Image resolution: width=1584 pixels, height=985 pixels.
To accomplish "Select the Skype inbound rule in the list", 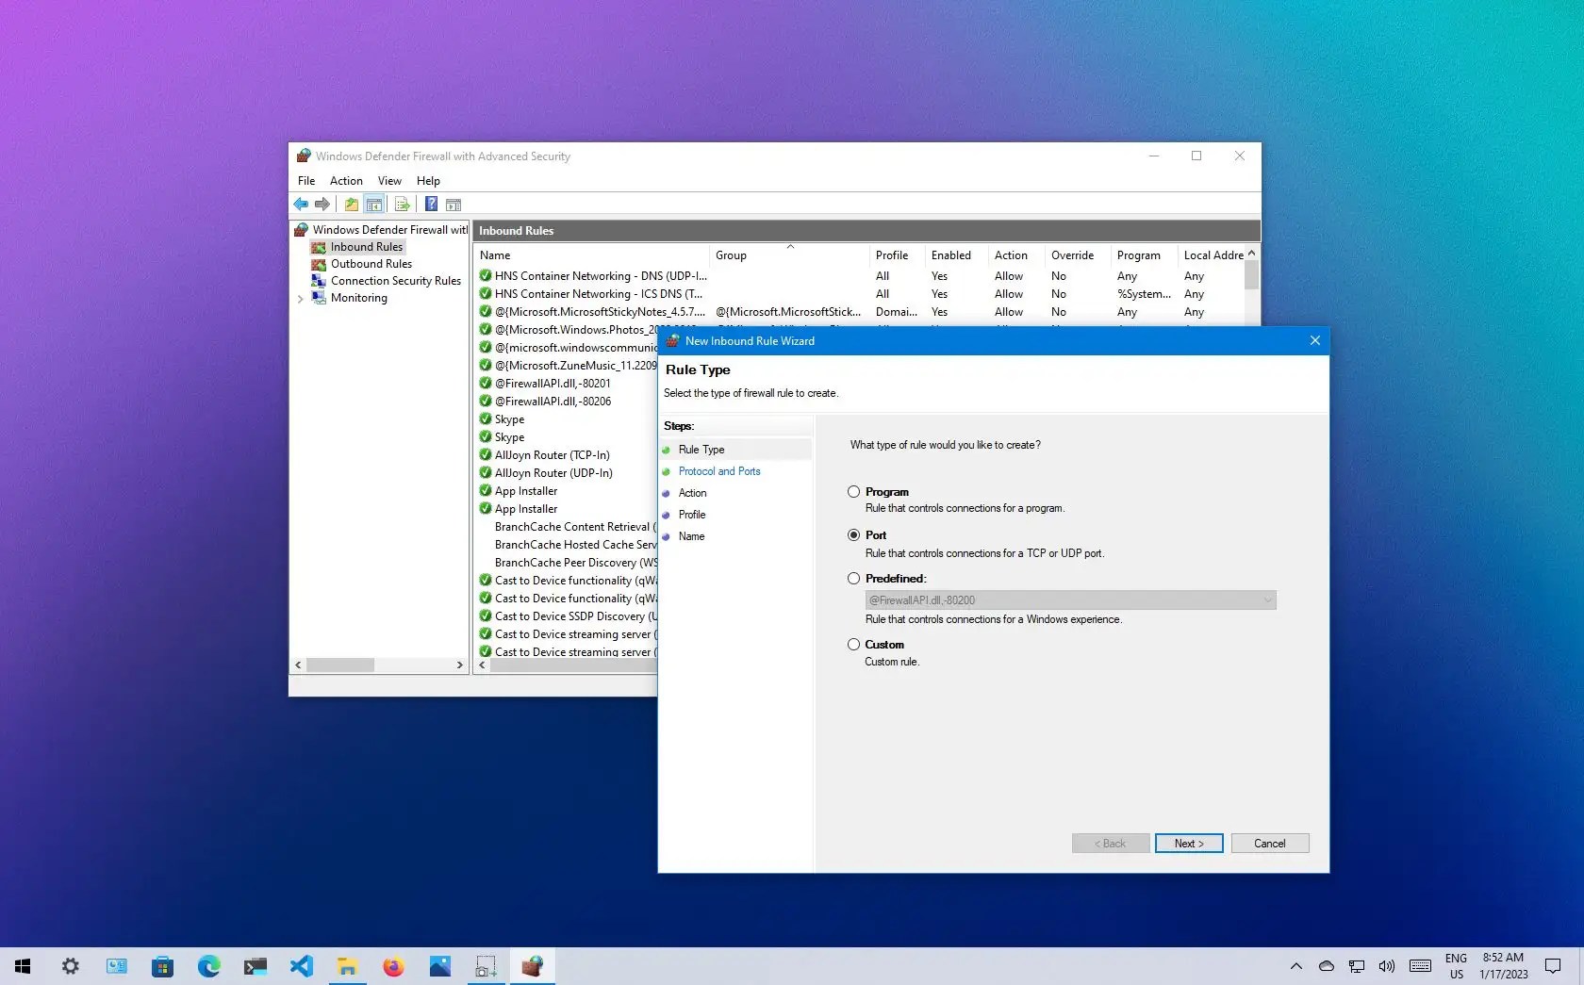I will pyautogui.click(x=508, y=419).
